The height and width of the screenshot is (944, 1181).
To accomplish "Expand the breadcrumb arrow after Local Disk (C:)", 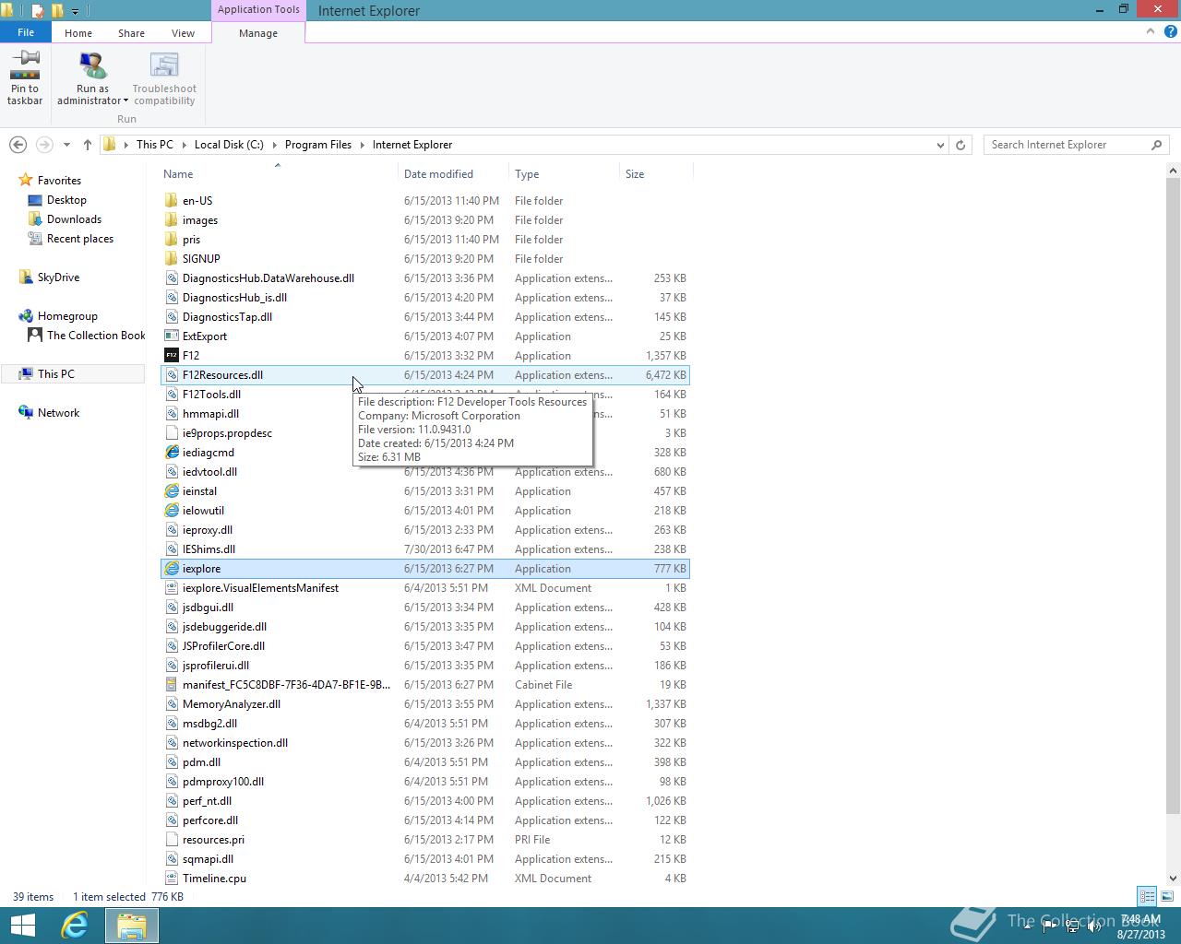I will (x=274, y=145).
